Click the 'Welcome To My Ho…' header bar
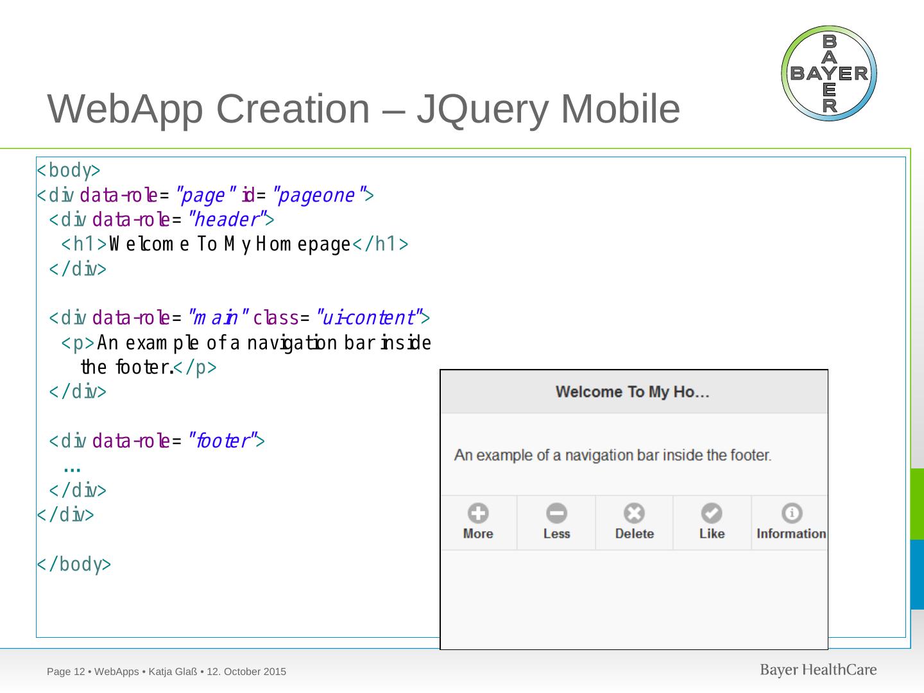This screenshot has width=924, height=693. (633, 391)
